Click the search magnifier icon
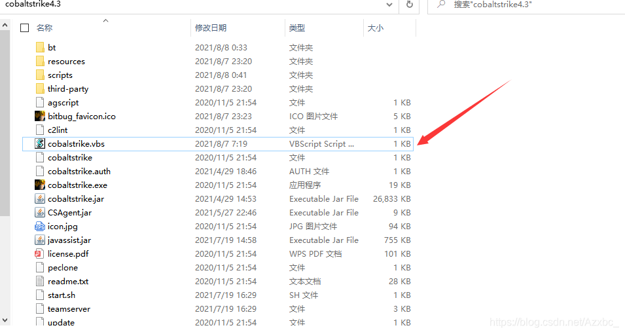This screenshot has width=625, height=334. [441, 5]
